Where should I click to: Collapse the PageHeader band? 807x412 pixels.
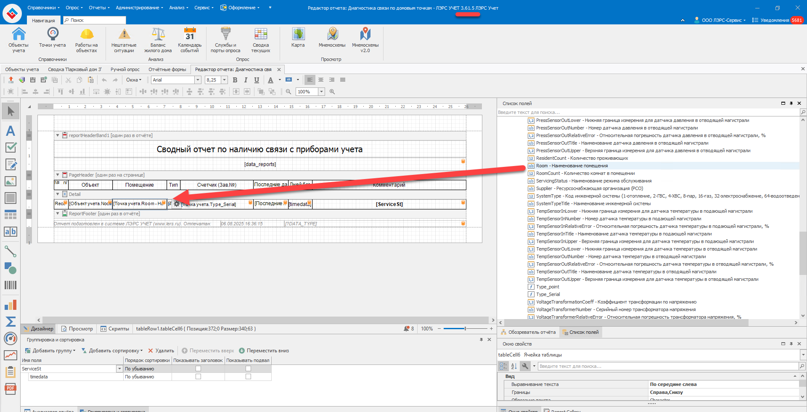pyautogui.click(x=58, y=175)
